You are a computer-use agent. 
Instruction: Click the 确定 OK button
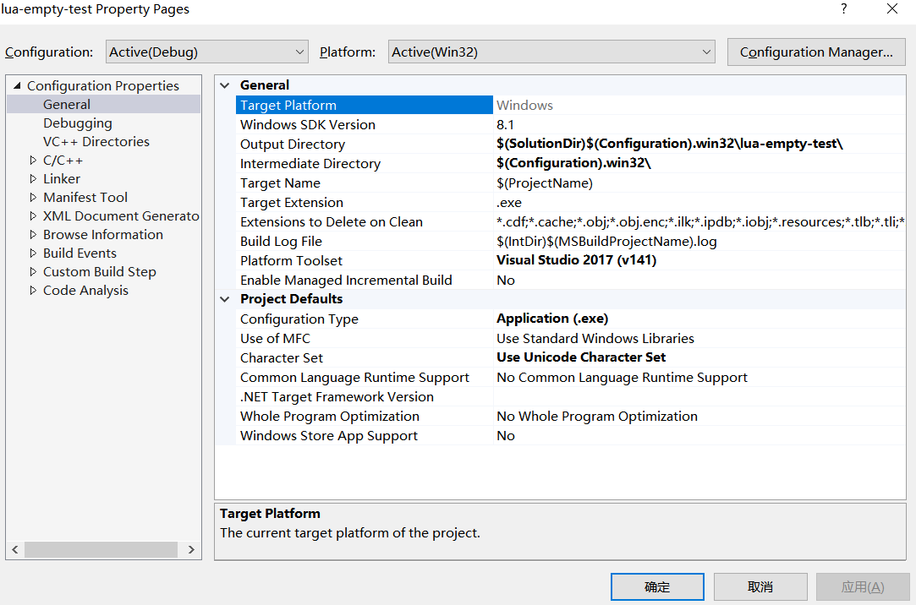pos(657,587)
